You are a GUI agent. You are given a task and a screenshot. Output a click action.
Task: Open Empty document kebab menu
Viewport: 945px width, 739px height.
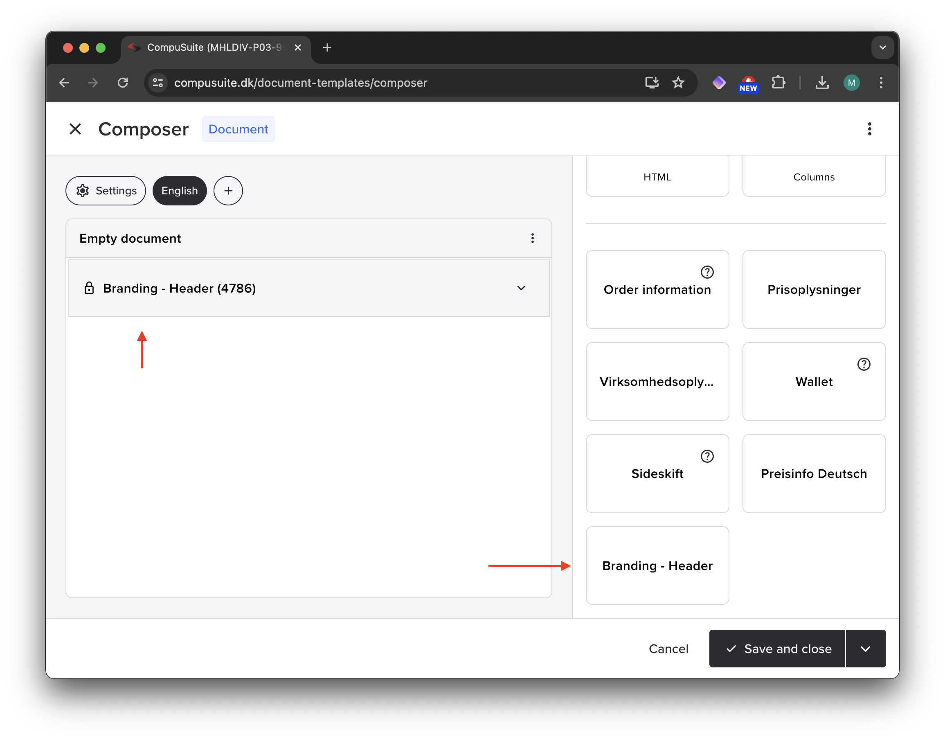(532, 238)
